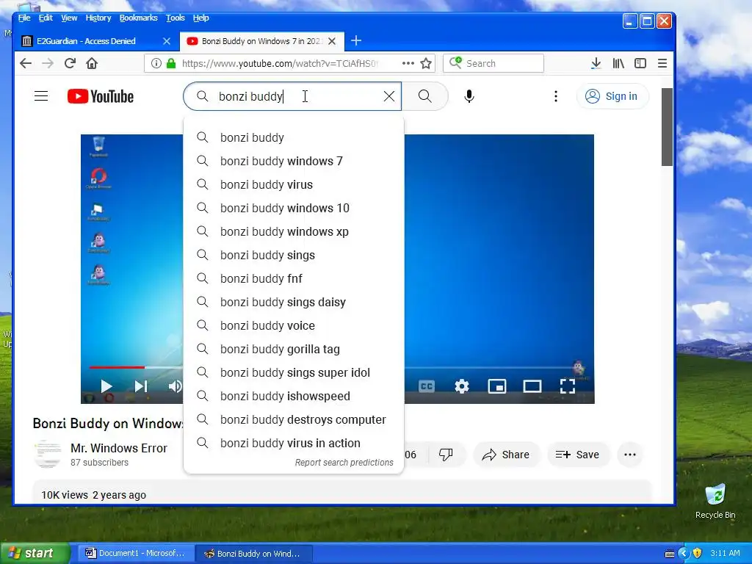
Task: Select suggestion "bonzi buddy sings daisy"
Action: coord(294,302)
